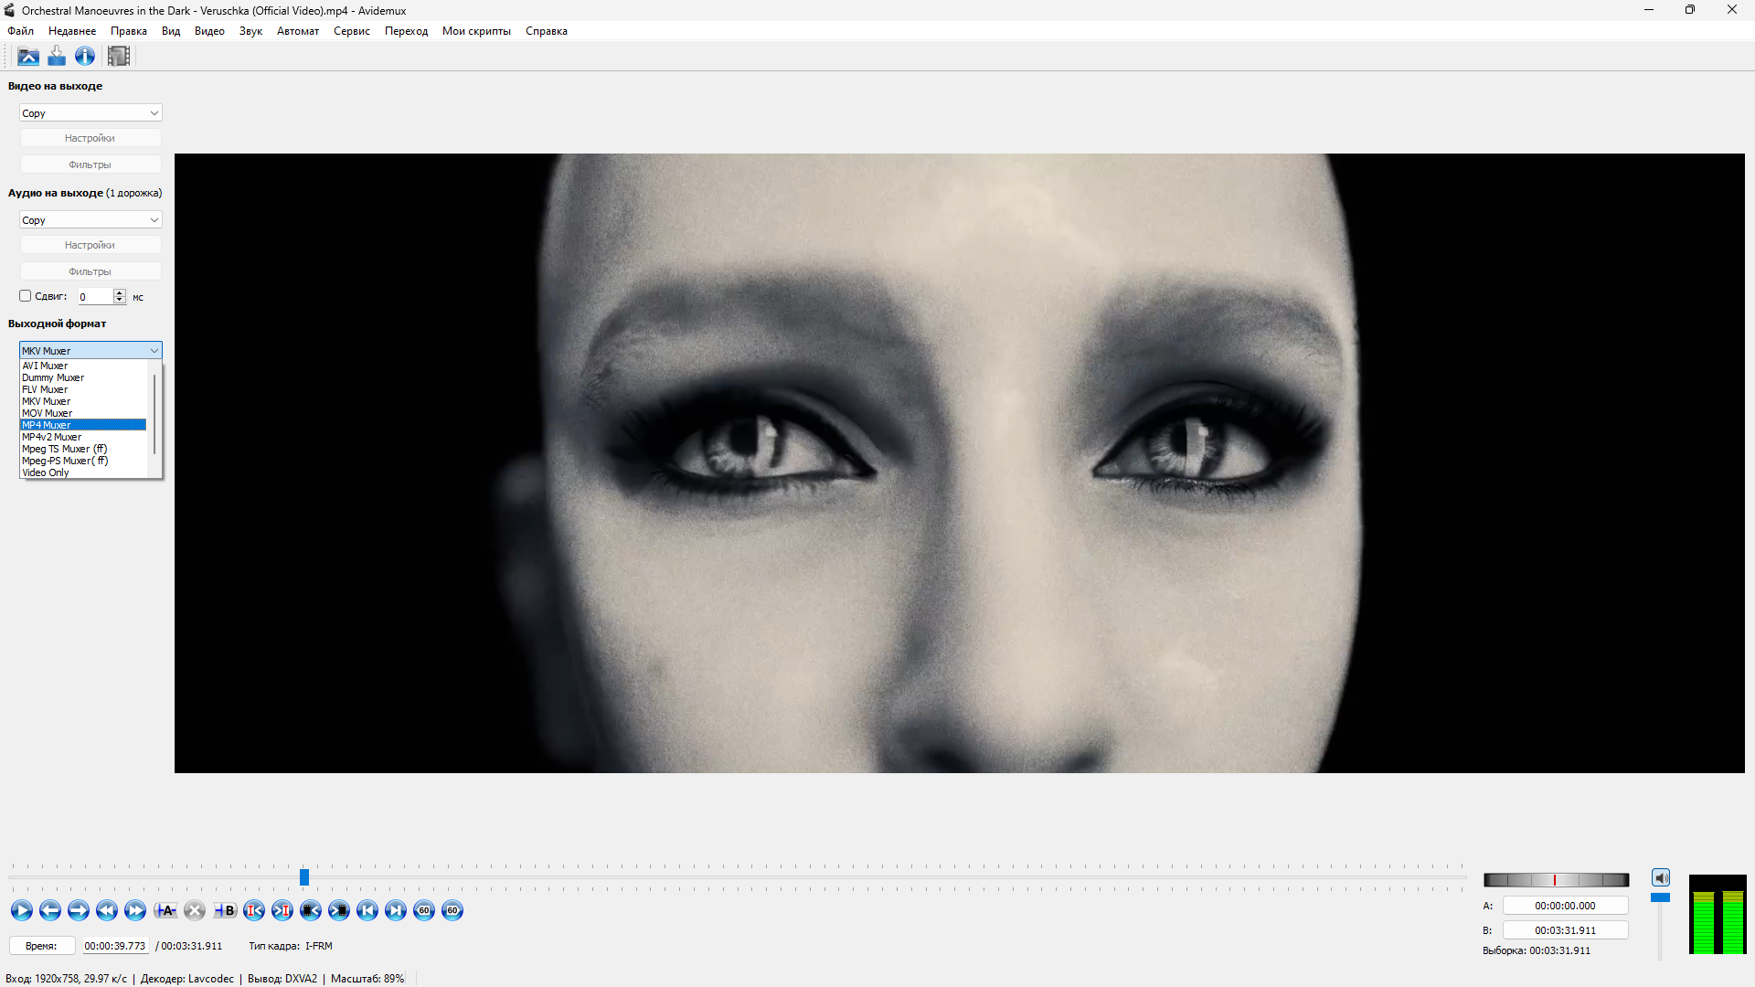Jump to first frame icon
Image resolution: width=1755 pixels, height=987 pixels.
(x=367, y=910)
